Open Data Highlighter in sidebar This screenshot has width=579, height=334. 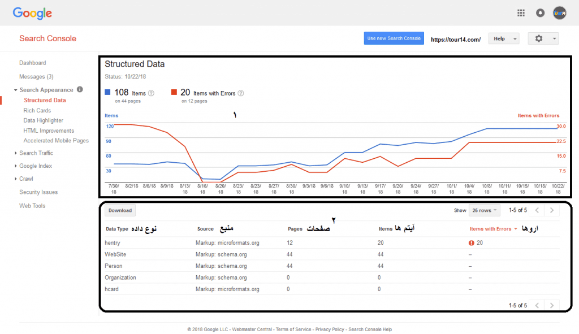click(x=43, y=120)
